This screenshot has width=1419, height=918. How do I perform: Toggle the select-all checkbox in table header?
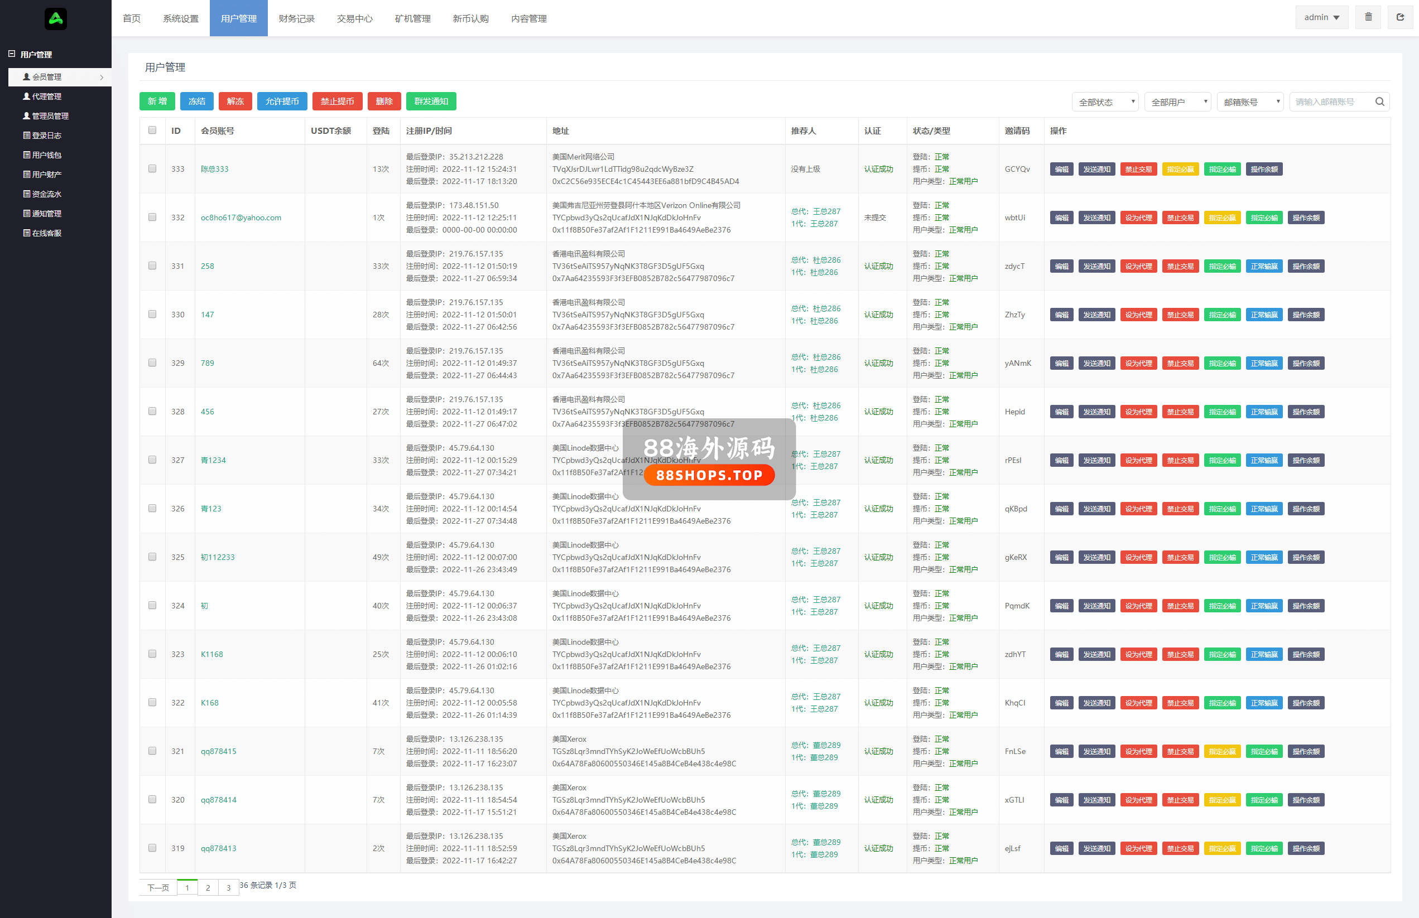click(x=153, y=131)
